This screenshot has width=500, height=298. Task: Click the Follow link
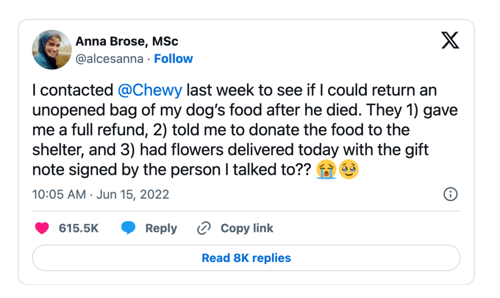(173, 58)
